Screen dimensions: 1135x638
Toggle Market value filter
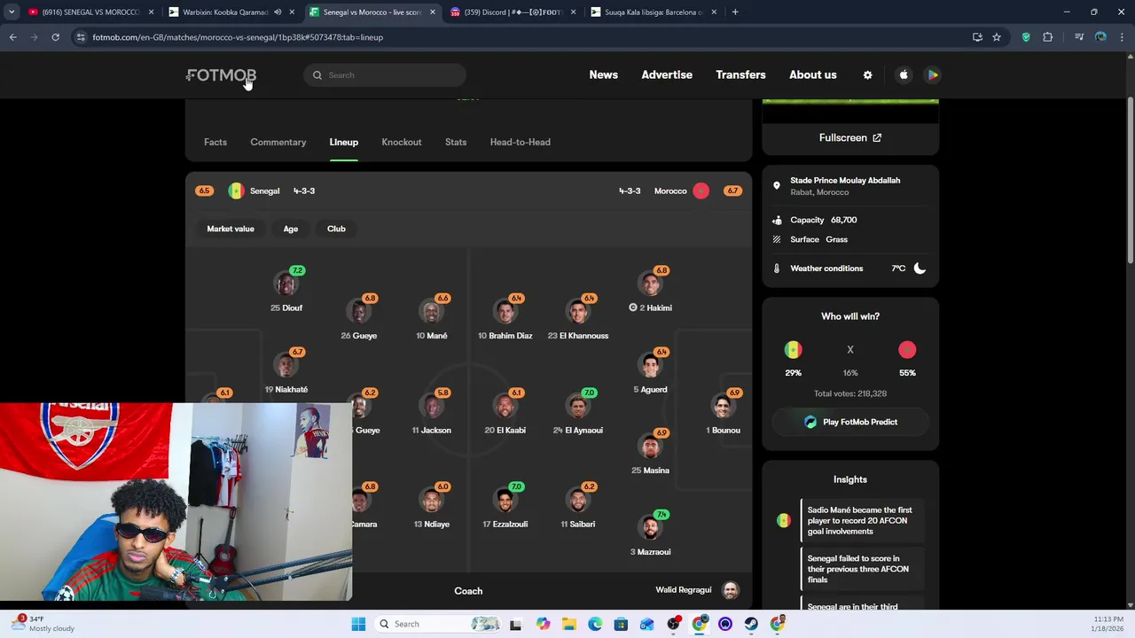tap(231, 229)
